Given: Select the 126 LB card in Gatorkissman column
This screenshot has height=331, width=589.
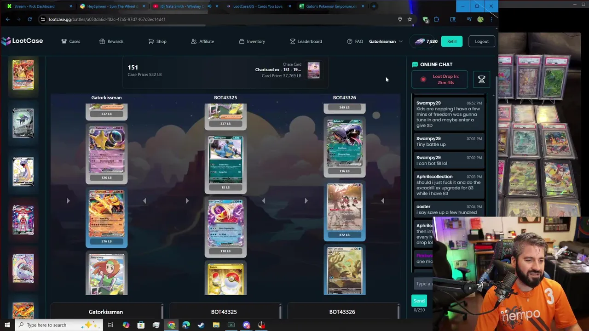Looking at the screenshot, I should coord(106,154).
